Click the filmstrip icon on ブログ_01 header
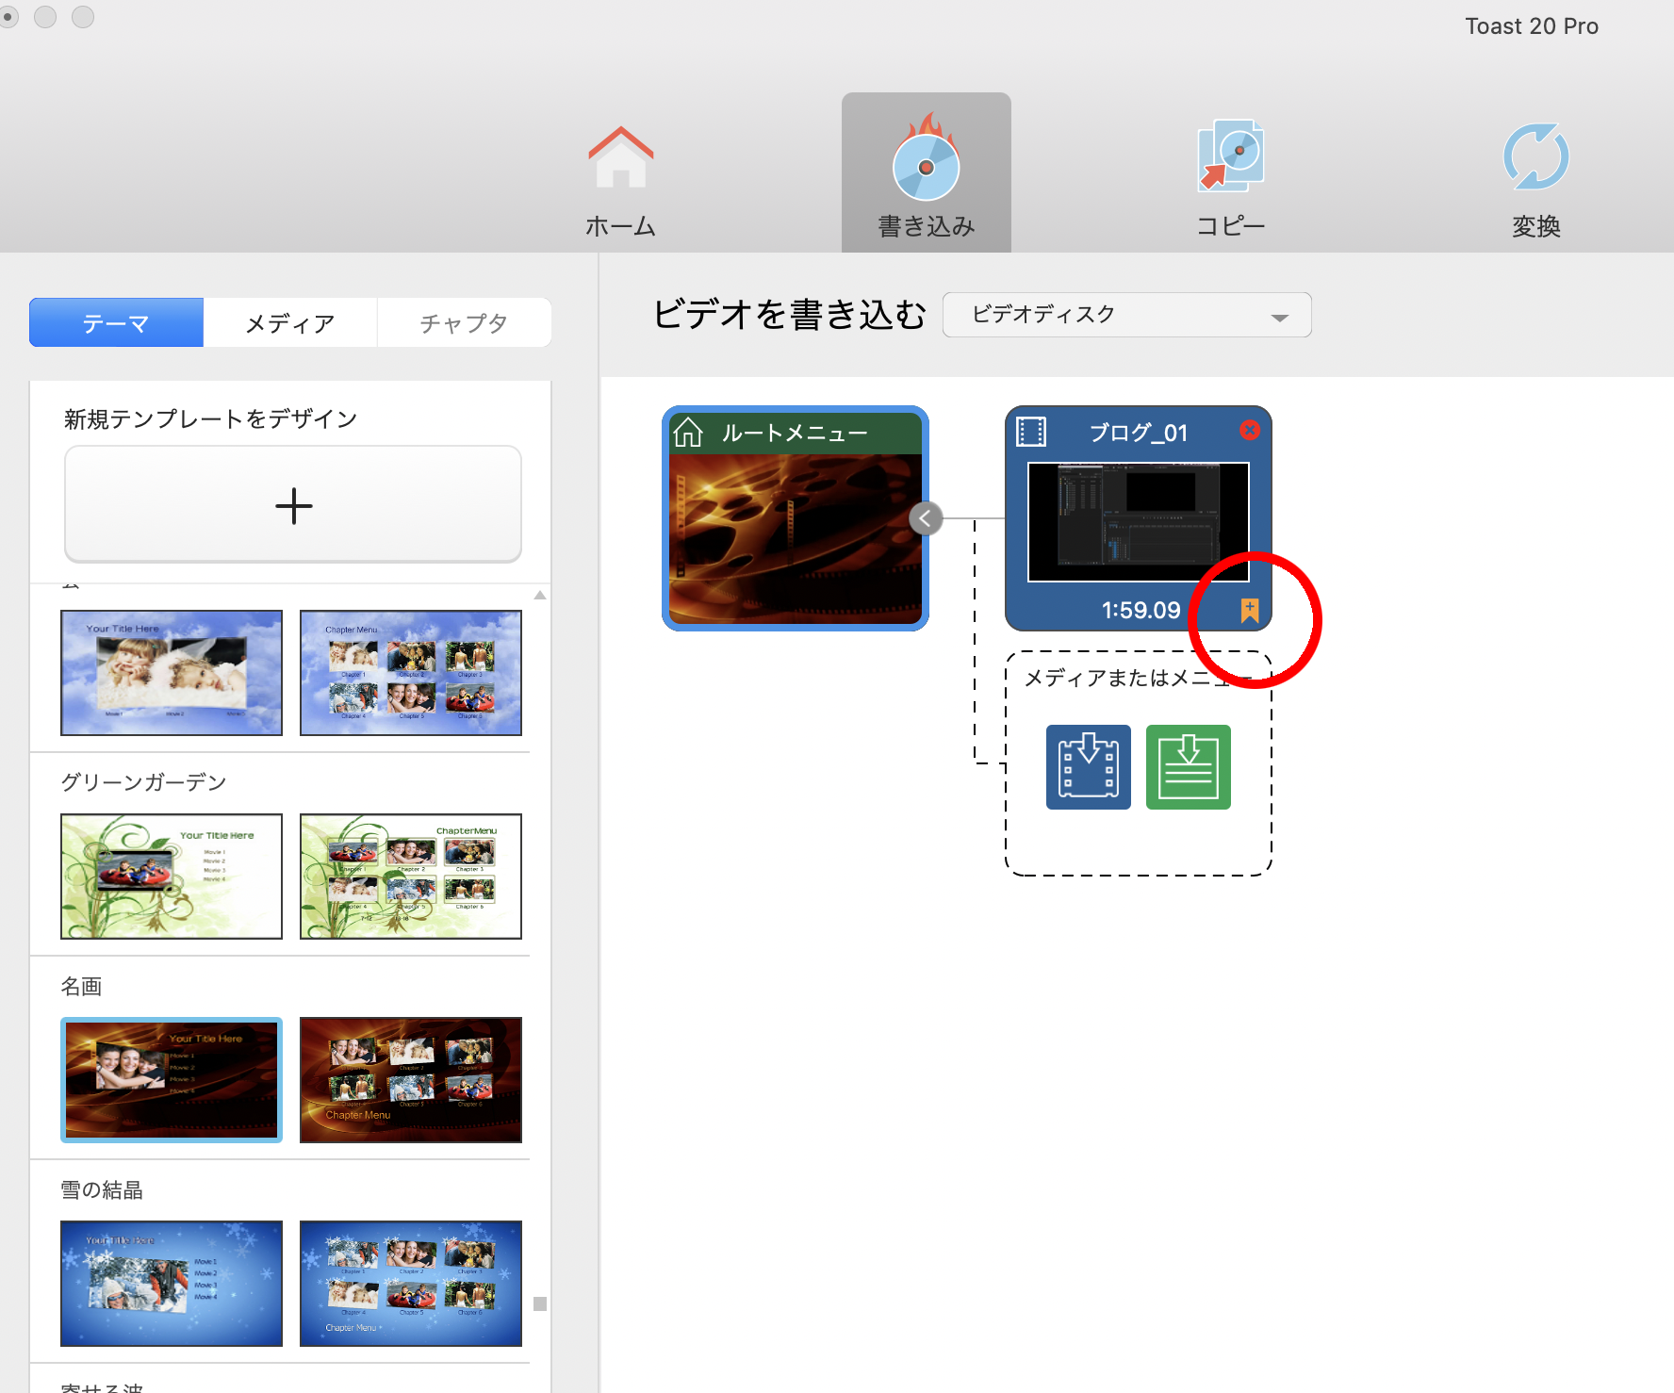The image size is (1674, 1393). 1030,432
